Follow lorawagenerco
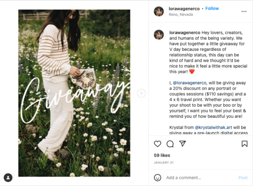Image resolution: width=253 pixels, height=186 pixels. pos(212,8)
